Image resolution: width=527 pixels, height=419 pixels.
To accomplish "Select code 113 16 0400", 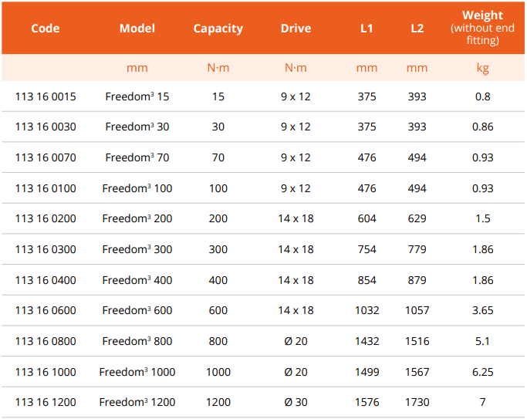I will [46, 280].
